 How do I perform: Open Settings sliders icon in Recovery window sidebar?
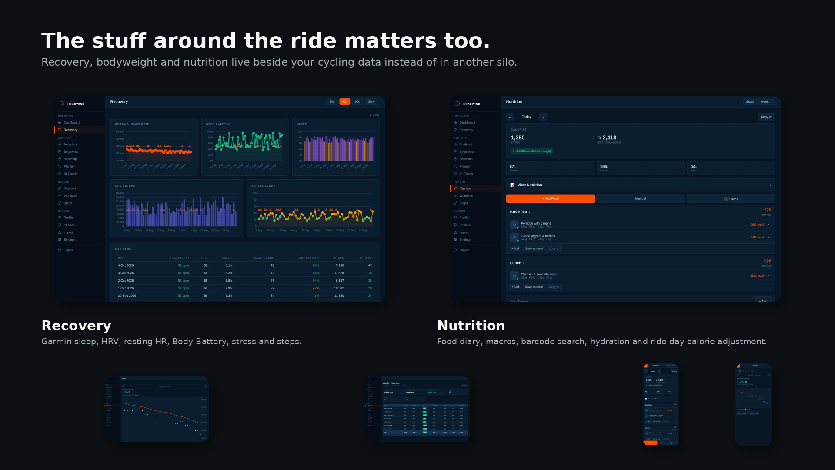[x=60, y=240]
